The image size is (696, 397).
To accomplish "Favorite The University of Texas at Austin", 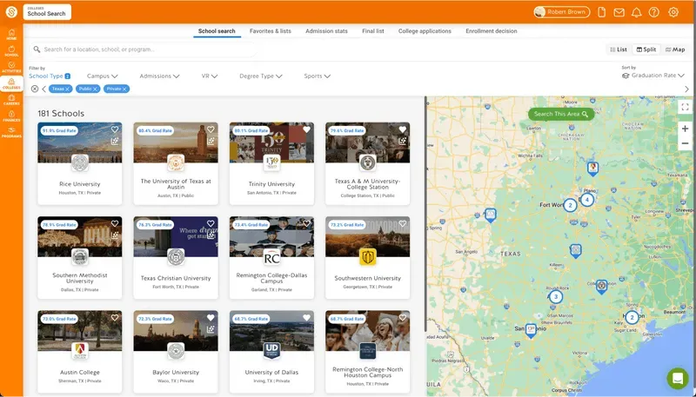I will (x=211, y=129).
